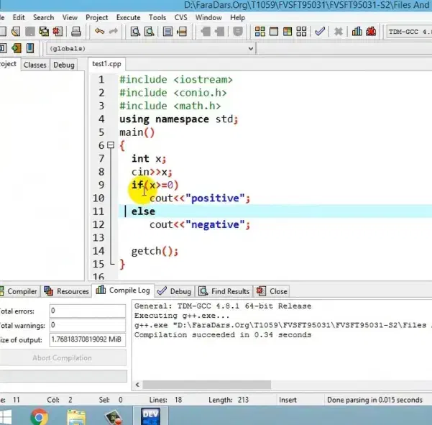Viewport: 432px width, 425px height.
Task: Switch to the Classes tab in the side panel
Action: (x=35, y=65)
